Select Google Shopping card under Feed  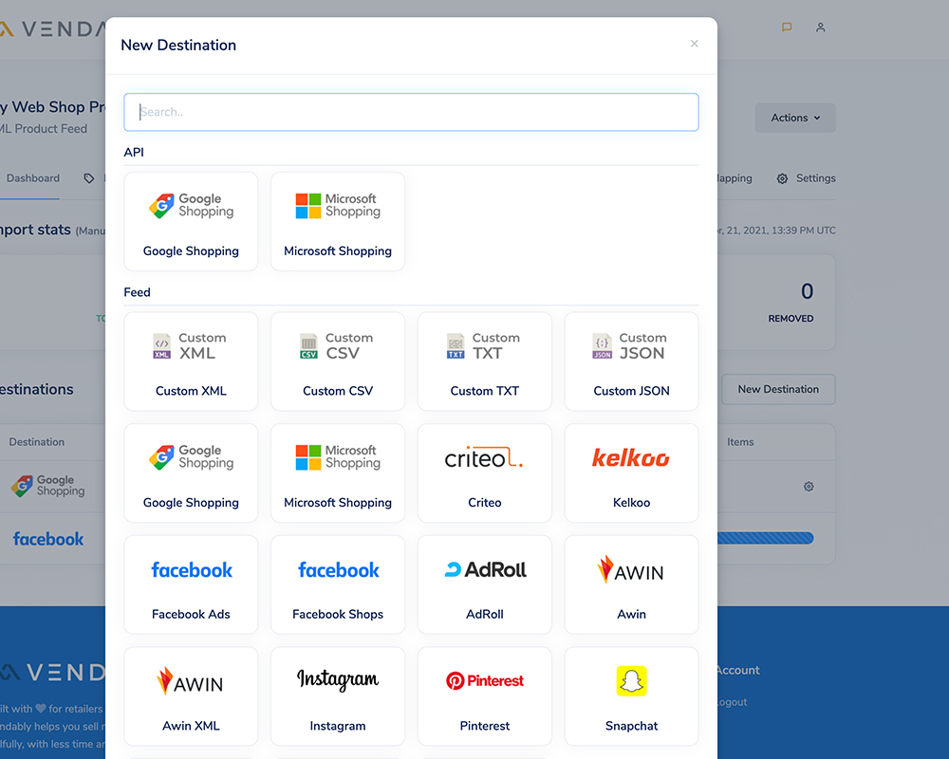[191, 473]
